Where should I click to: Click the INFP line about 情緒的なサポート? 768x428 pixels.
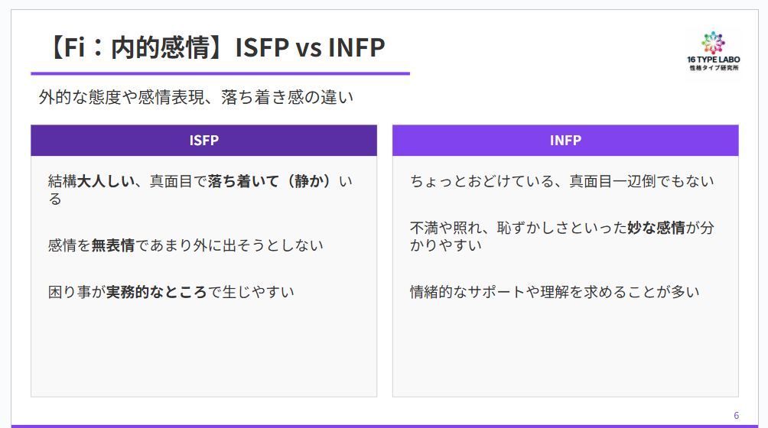[555, 292]
